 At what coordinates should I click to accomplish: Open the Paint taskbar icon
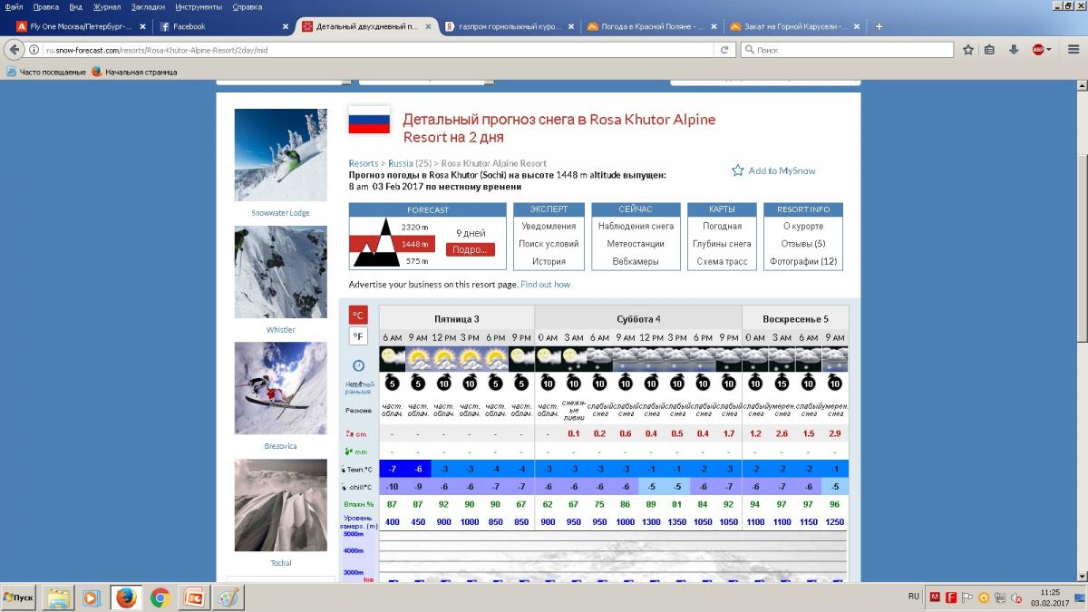point(227,597)
